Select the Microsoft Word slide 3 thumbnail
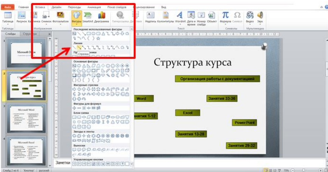 [x=26, y=118]
